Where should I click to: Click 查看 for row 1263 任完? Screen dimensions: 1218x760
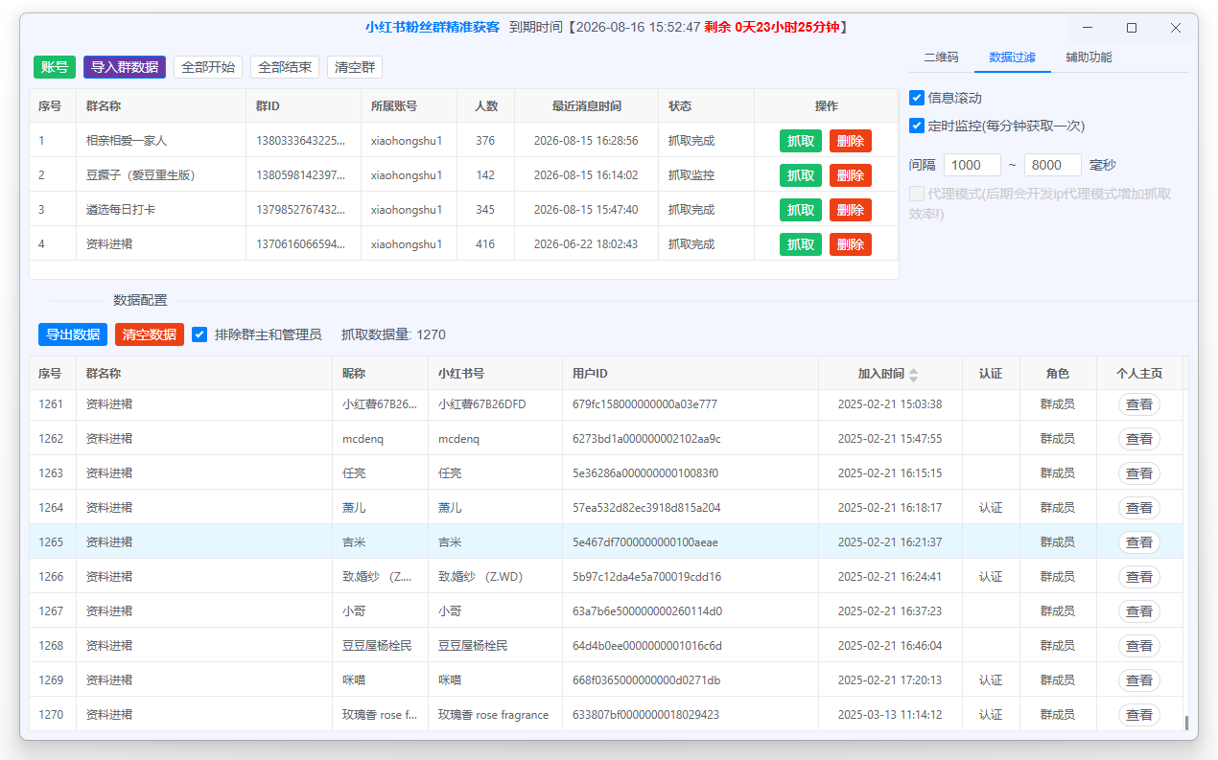click(x=1139, y=473)
